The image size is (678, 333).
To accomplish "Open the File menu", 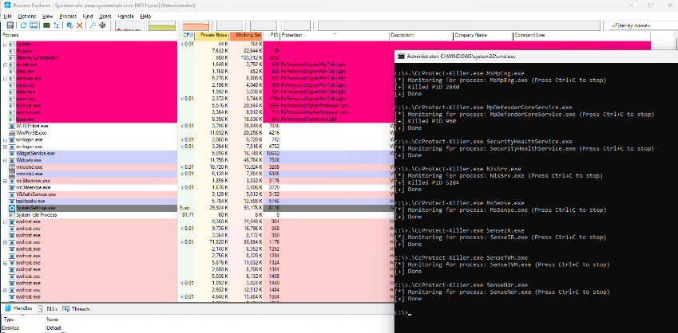I will click(6, 17).
